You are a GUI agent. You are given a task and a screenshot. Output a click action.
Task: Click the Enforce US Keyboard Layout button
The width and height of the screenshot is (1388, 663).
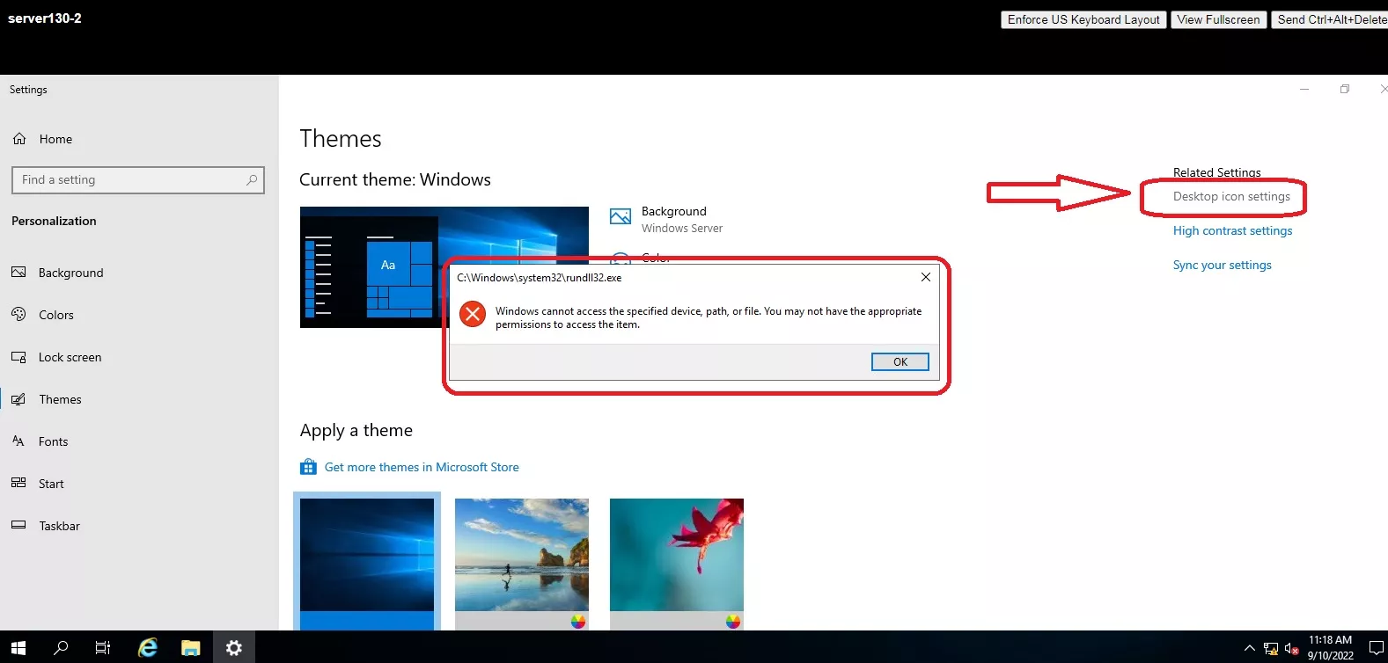click(1083, 19)
